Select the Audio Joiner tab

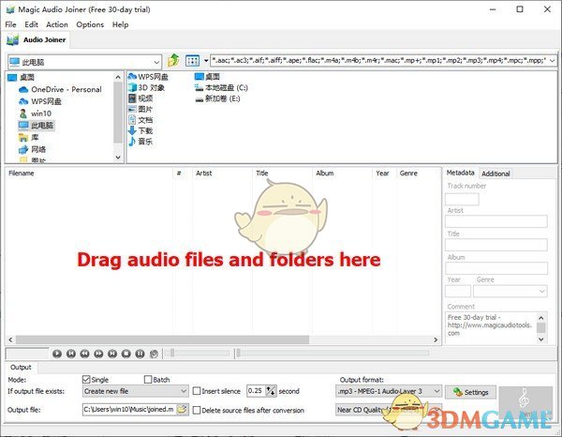tap(37, 39)
